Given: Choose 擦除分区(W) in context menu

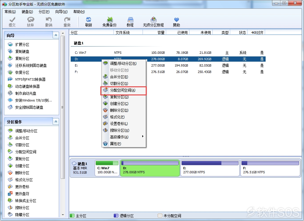Looking at the screenshot, I should (124, 131).
